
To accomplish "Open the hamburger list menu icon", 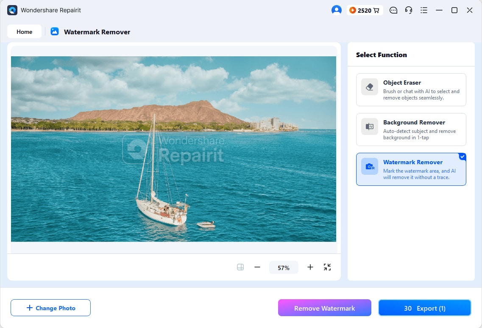I will pos(424,10).
